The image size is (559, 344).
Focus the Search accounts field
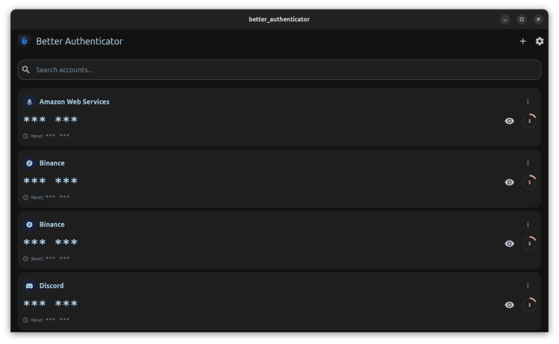point(279,70)
